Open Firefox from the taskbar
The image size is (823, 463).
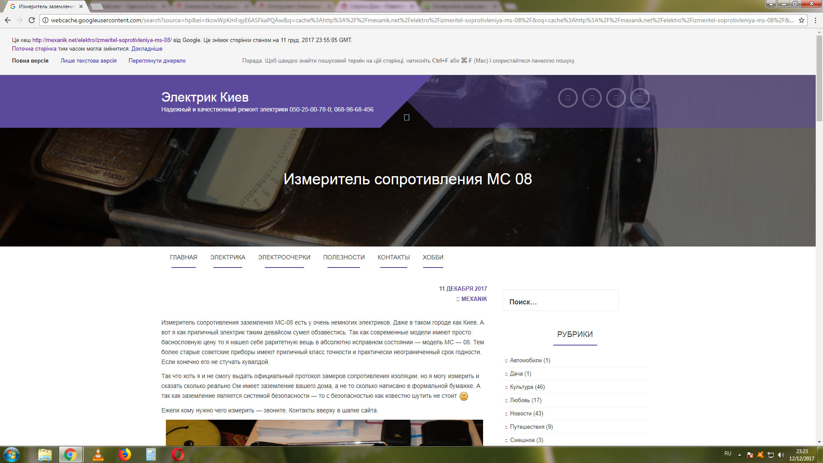tap(125, 454)
